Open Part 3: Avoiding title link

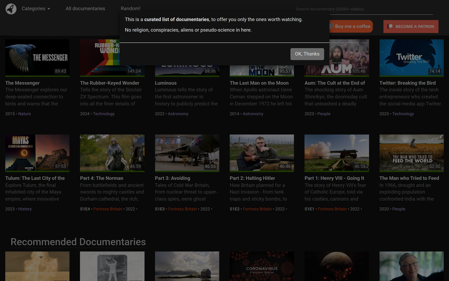pyautogui.click(x=172, y=178)
